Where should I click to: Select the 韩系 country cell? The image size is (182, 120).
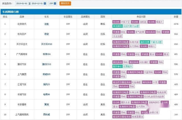pyautogui.click(x=103, y=24)
